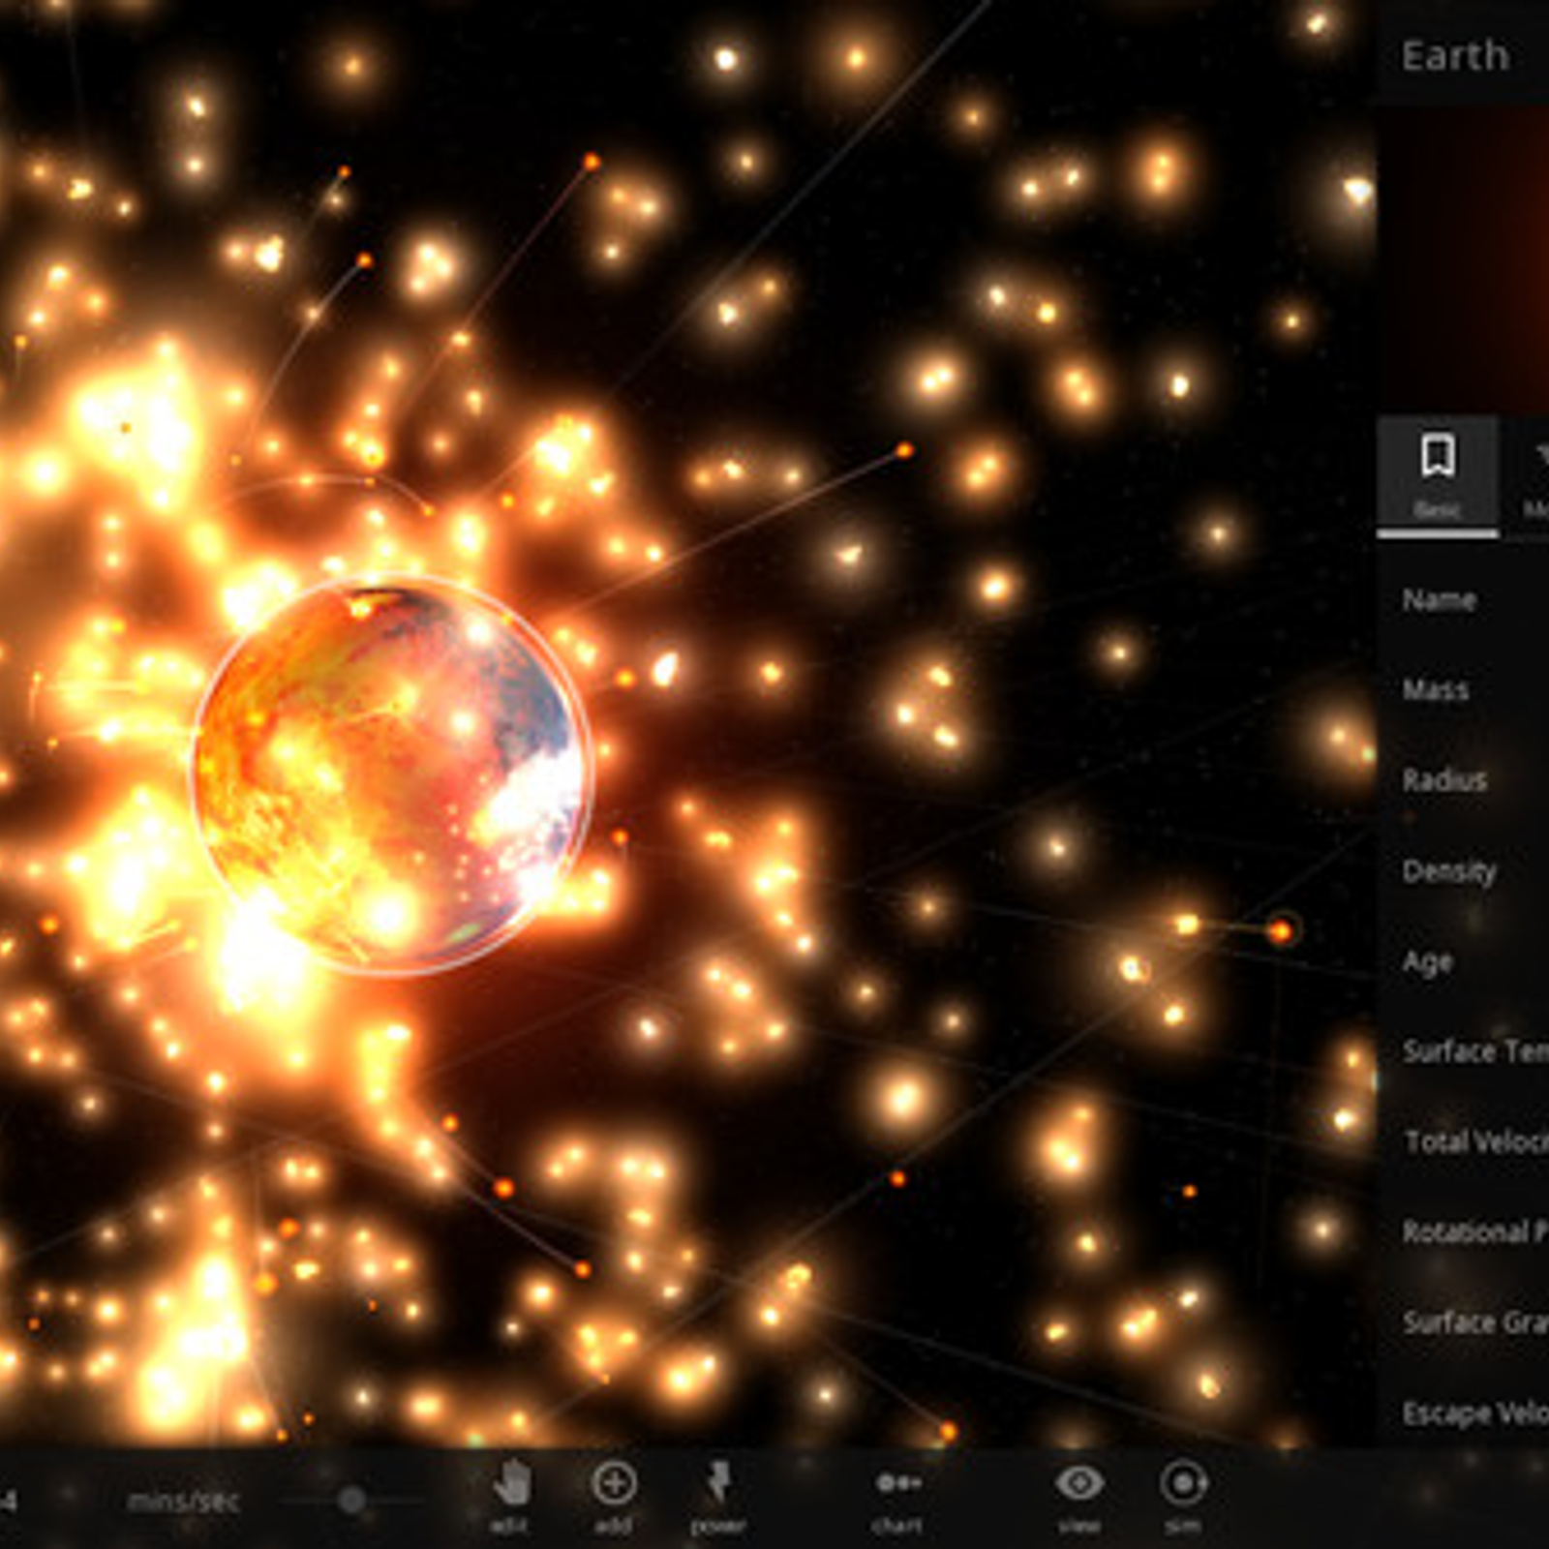
Task: Select the Name property row
Action: click(x=1463, y=600)
